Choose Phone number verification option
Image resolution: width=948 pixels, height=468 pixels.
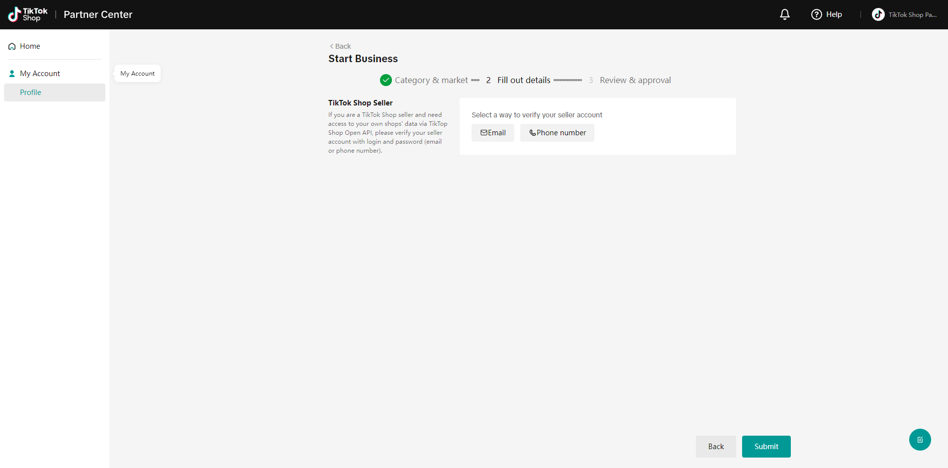point(557,133)
